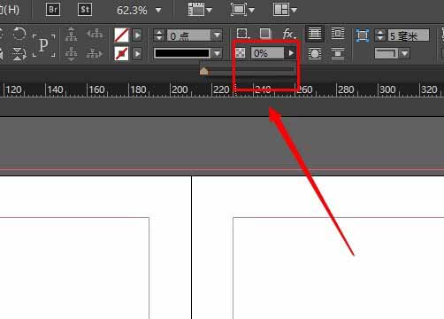Open the corner shape dropdown arrow
This screenshot has height=319, width=444.
click(404, 53)
